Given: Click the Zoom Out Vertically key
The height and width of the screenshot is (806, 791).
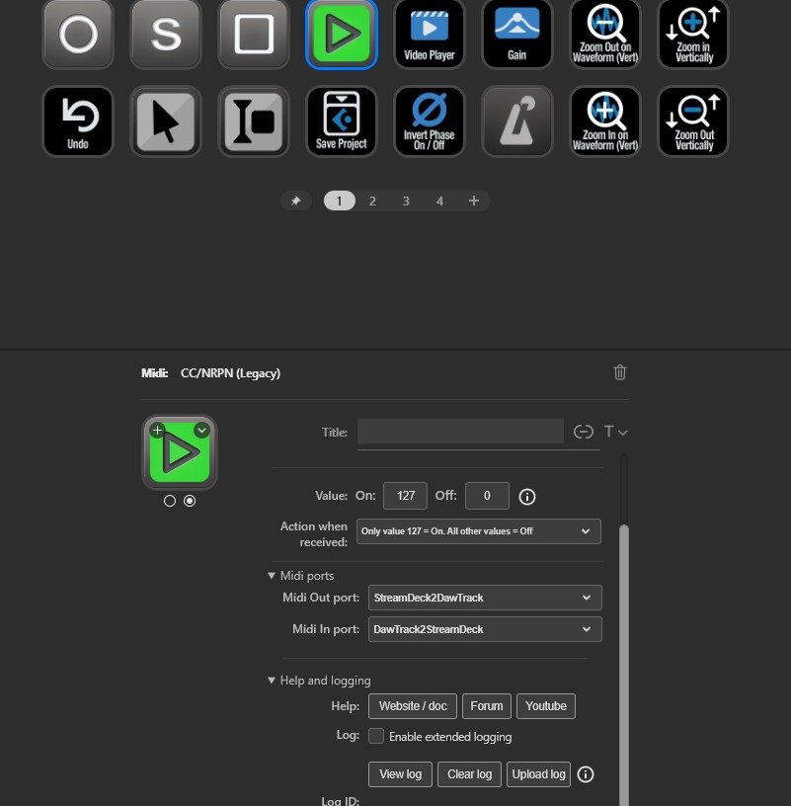Looking at the screenshot, I should pyautogui.click(x=693, y=121).
